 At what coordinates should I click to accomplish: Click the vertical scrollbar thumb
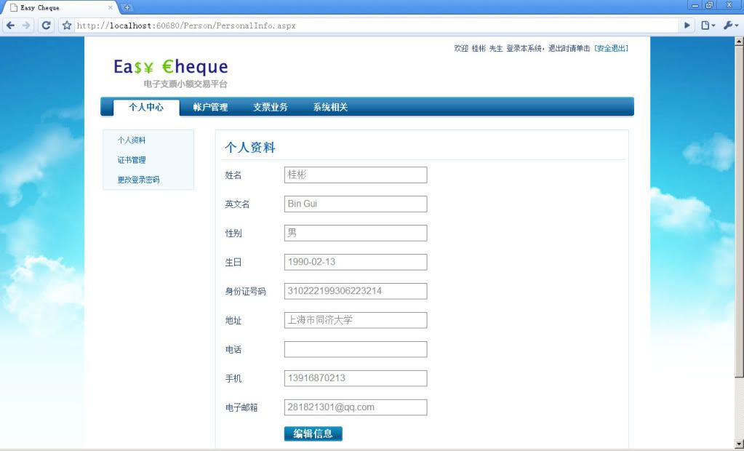coord(739,211)
